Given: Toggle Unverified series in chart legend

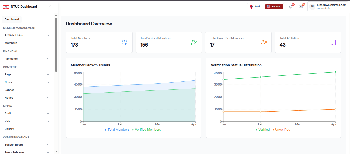Looking at the screenshot, I should 281,130.
